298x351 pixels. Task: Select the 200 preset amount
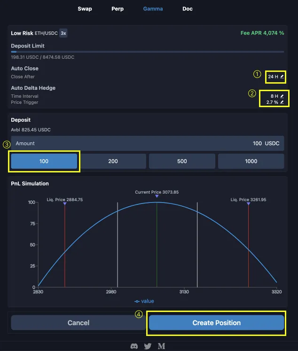coord(113,161)
